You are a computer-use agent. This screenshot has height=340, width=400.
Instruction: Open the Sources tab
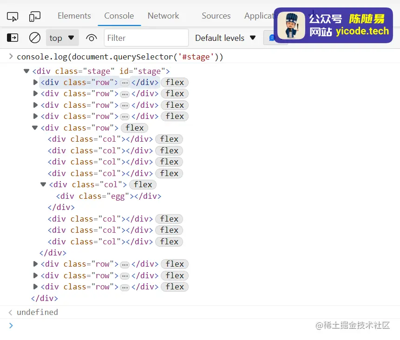[x=216, y=15]
